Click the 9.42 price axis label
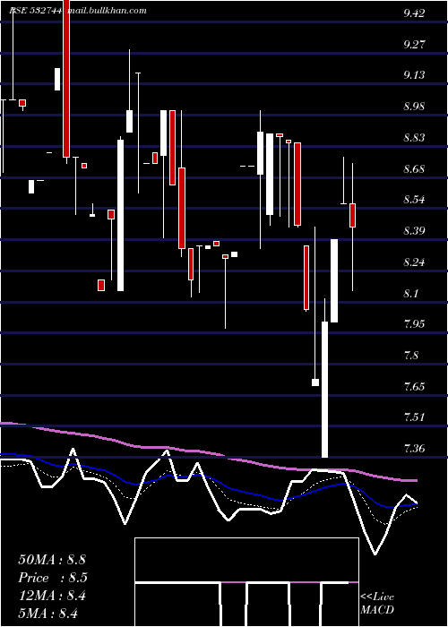This screenshot has width=448, height=627. (414, 13)
